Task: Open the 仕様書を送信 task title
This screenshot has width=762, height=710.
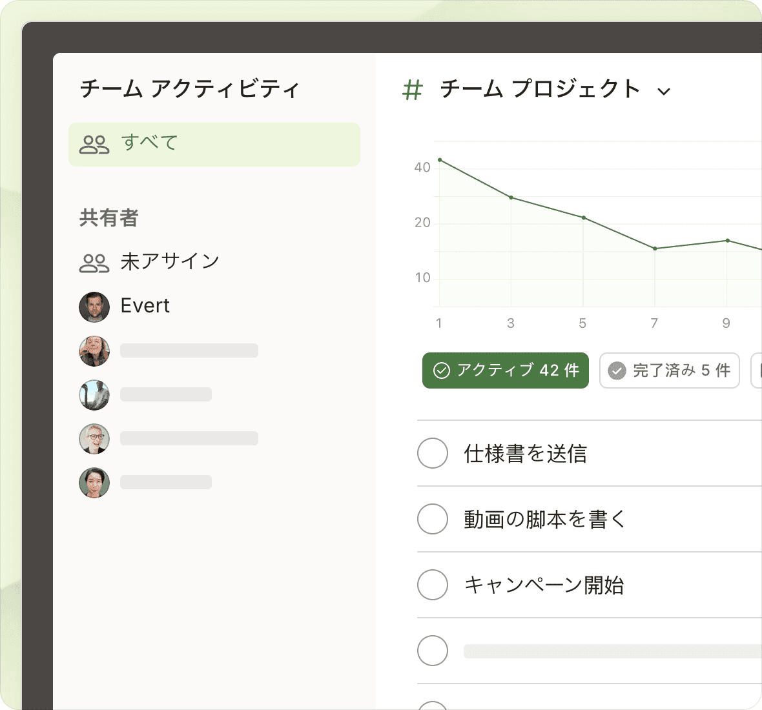Action: [525, 454]
